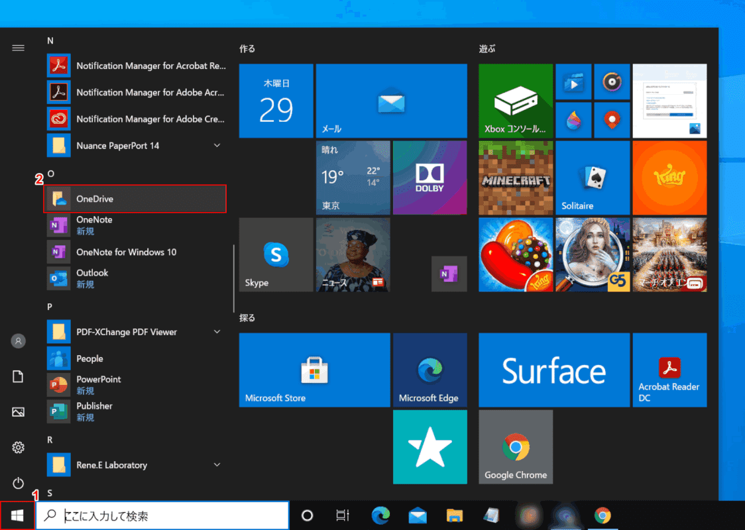Open the calendar tile showing 29
The image size is (745, 530).
pyautogui.click(x=276, y=101)
